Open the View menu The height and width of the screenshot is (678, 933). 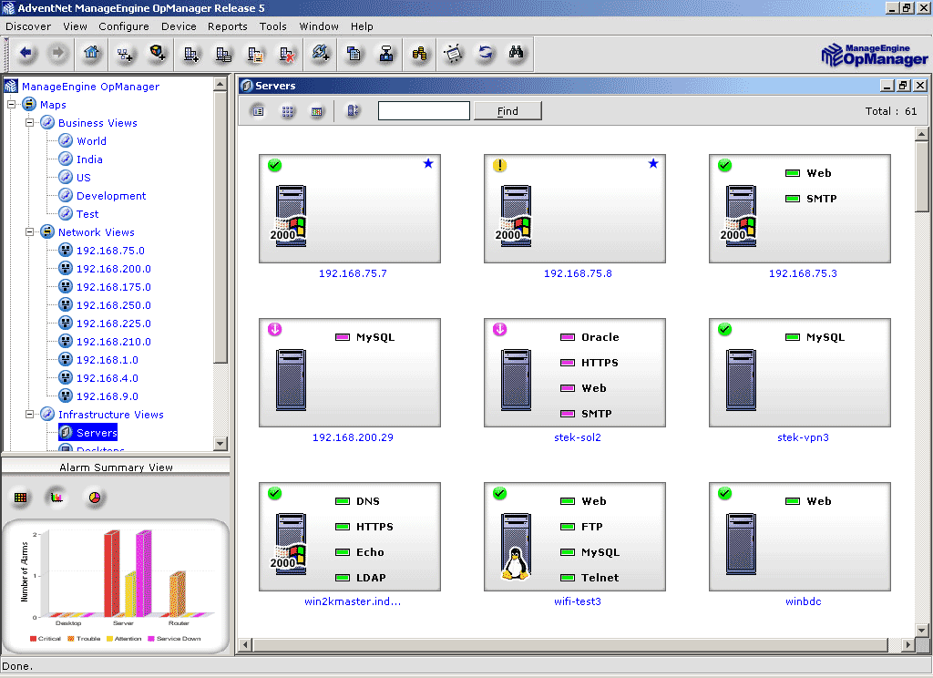[75, 26]
